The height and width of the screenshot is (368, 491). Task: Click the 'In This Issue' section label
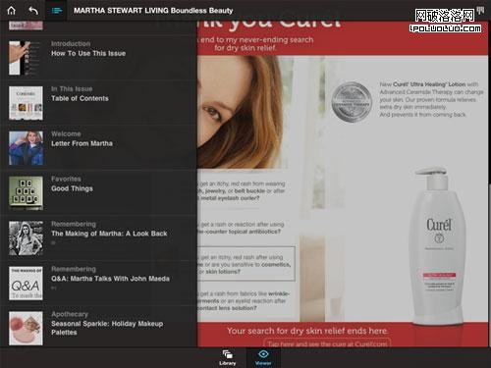(x=72, y=88)
